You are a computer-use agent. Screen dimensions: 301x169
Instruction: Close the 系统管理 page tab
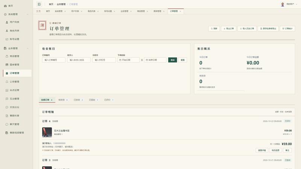click(65, 12)
